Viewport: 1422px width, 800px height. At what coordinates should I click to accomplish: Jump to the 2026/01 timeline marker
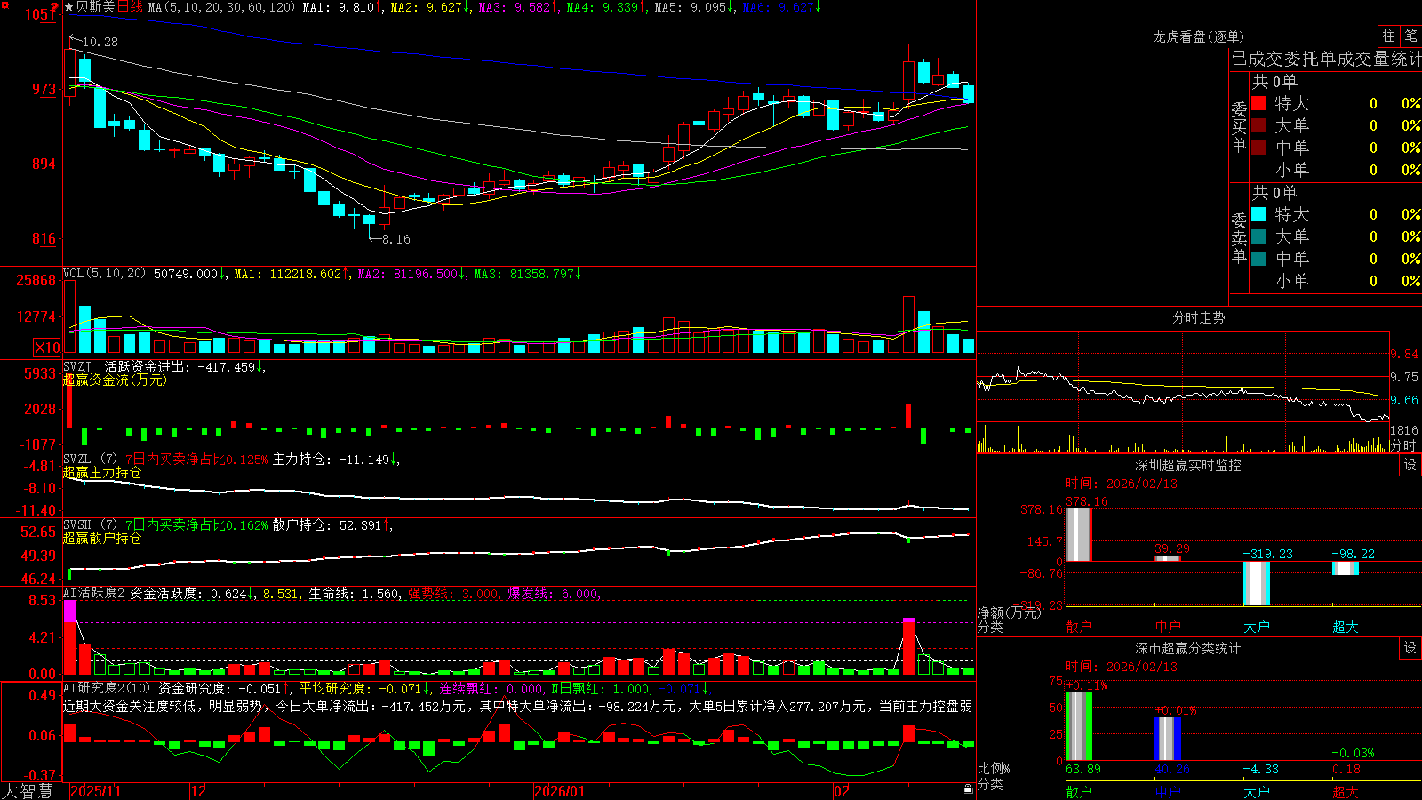tap(560, 791)
